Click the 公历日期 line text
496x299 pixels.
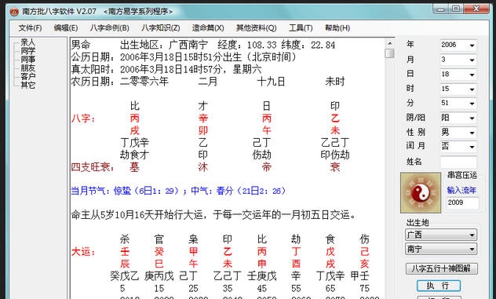(x=184, y=57)
